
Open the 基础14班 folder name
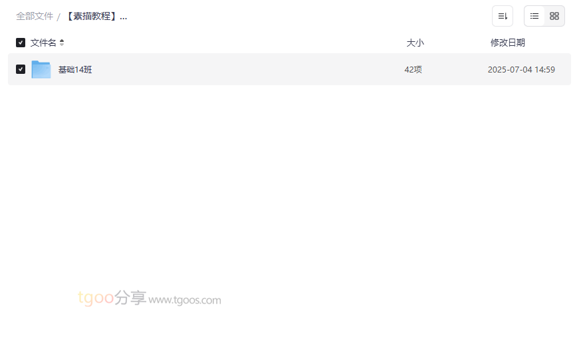click(75, 69)
